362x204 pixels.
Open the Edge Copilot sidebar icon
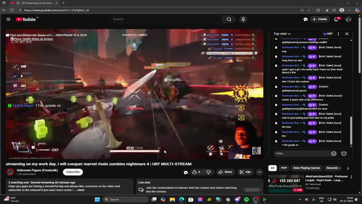[x=357, y=10]
